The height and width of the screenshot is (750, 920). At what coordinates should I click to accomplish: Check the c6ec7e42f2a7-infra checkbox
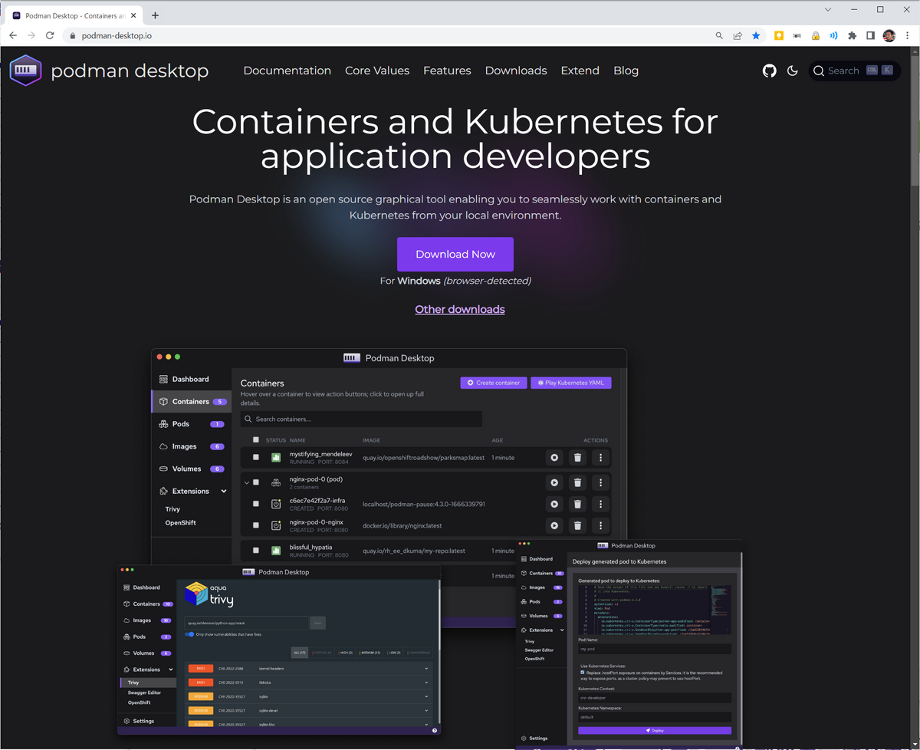click(x=256, y=504)
